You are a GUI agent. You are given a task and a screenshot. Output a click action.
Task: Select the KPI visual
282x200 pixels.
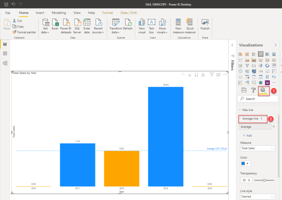click(x=240, y=77)
